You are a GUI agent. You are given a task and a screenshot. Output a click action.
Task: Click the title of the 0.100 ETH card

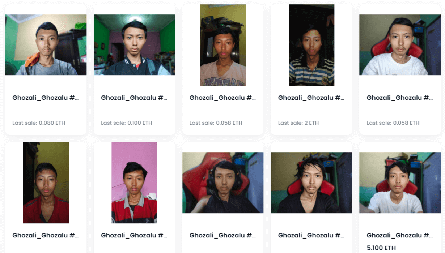click(x=134, y=98)
